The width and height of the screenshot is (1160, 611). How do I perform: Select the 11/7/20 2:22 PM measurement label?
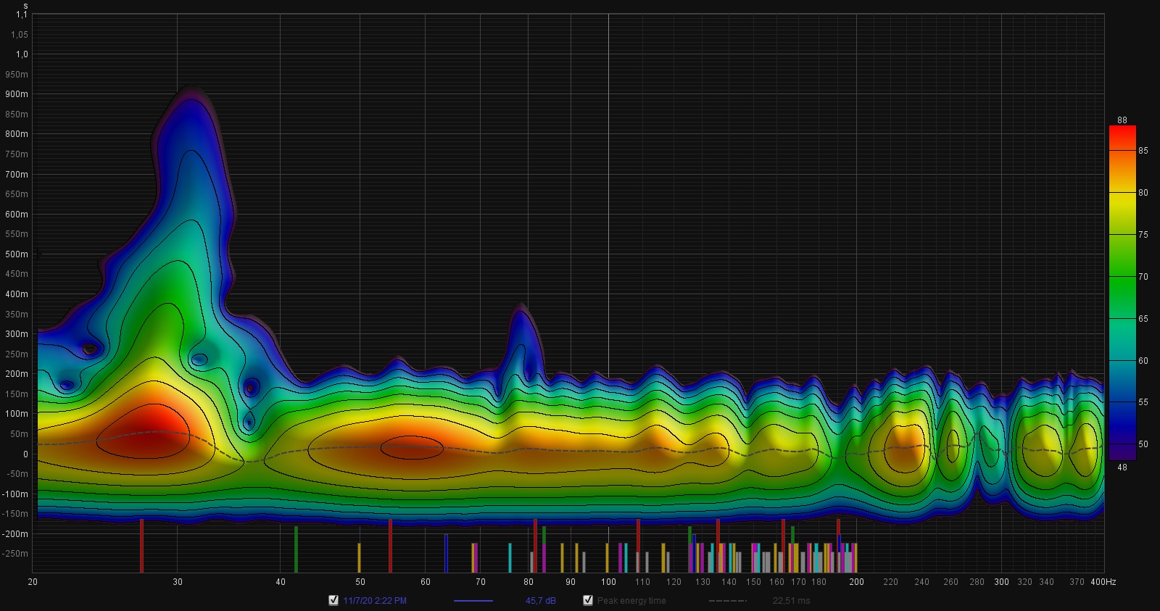coord(375,601)
